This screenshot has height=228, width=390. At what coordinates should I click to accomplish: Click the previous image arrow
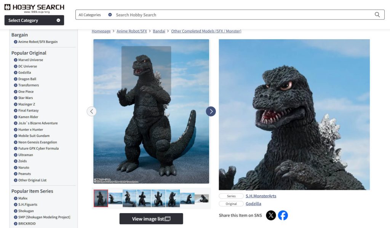click(x=92, y=111)
